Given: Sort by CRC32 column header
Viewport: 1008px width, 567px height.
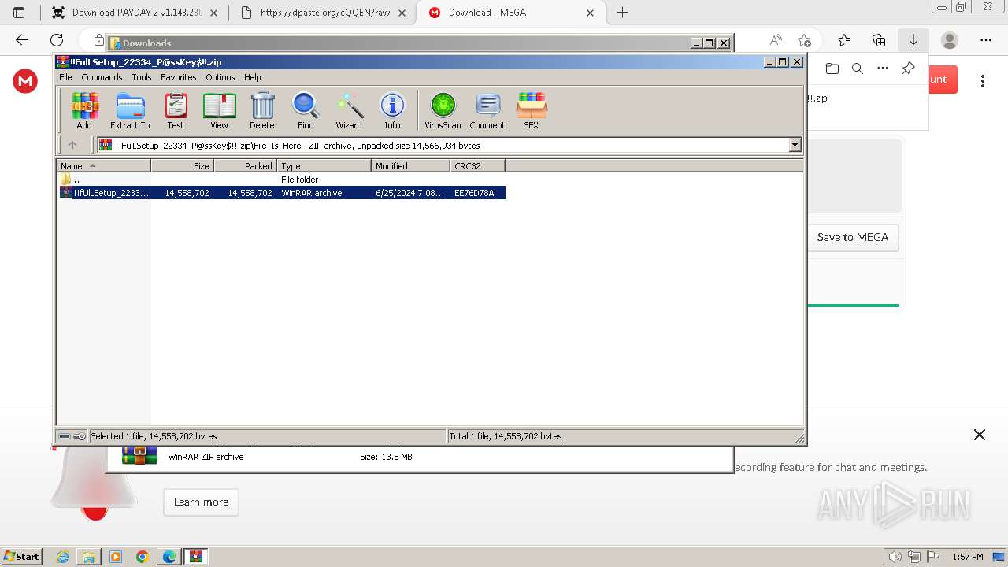Looking at the screenshot, I should click(477, 165).
